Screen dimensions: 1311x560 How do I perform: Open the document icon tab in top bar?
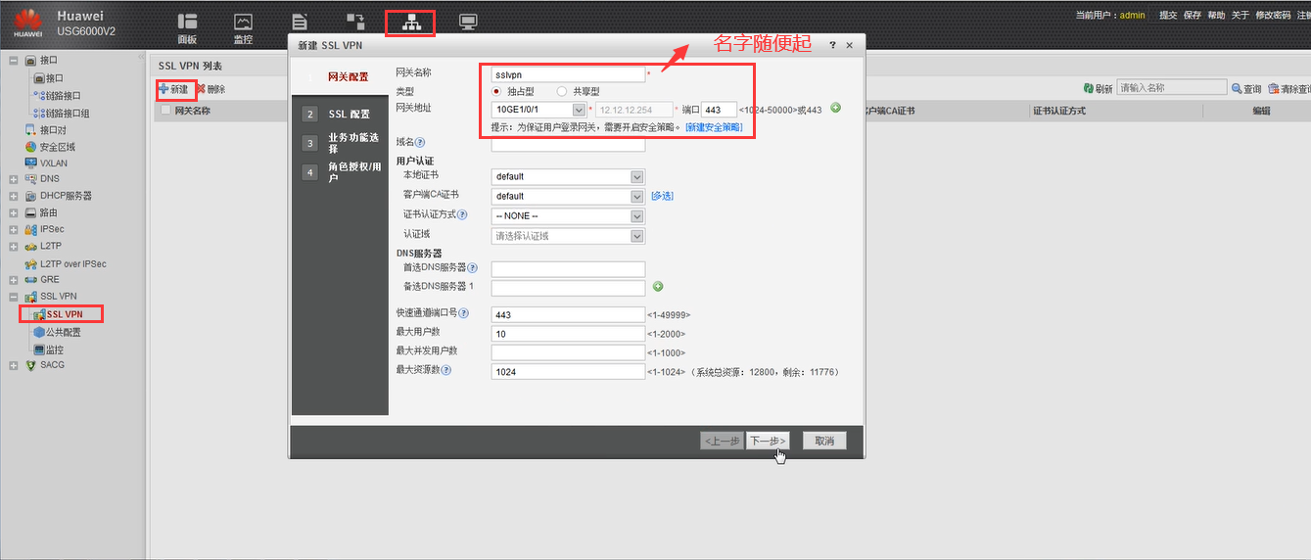pyautogui.click(x=300, y=22)
